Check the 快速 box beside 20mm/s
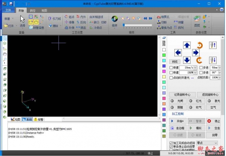This screenshot has height=156, width=226. (171, 67)
